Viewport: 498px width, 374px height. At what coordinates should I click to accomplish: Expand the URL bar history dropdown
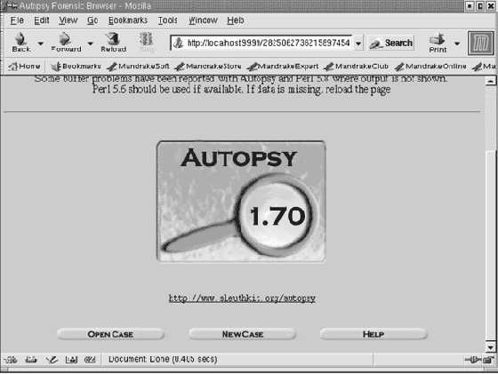tap(358, 44)
